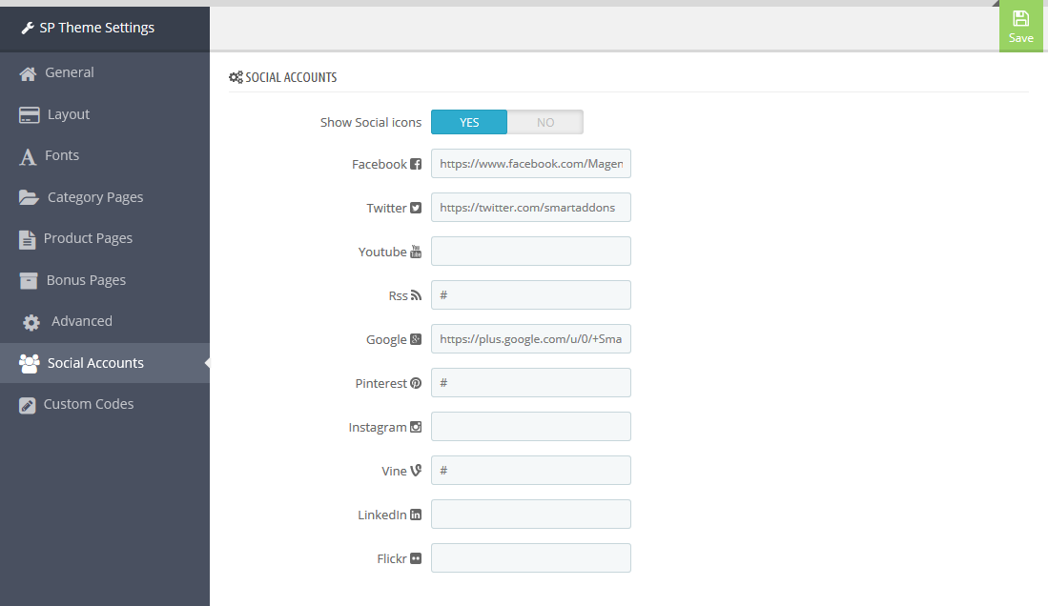The height and width of the screenshot is (606, 1048).
Task: Click the Youtube field label
Action: [x=382, y=252]
